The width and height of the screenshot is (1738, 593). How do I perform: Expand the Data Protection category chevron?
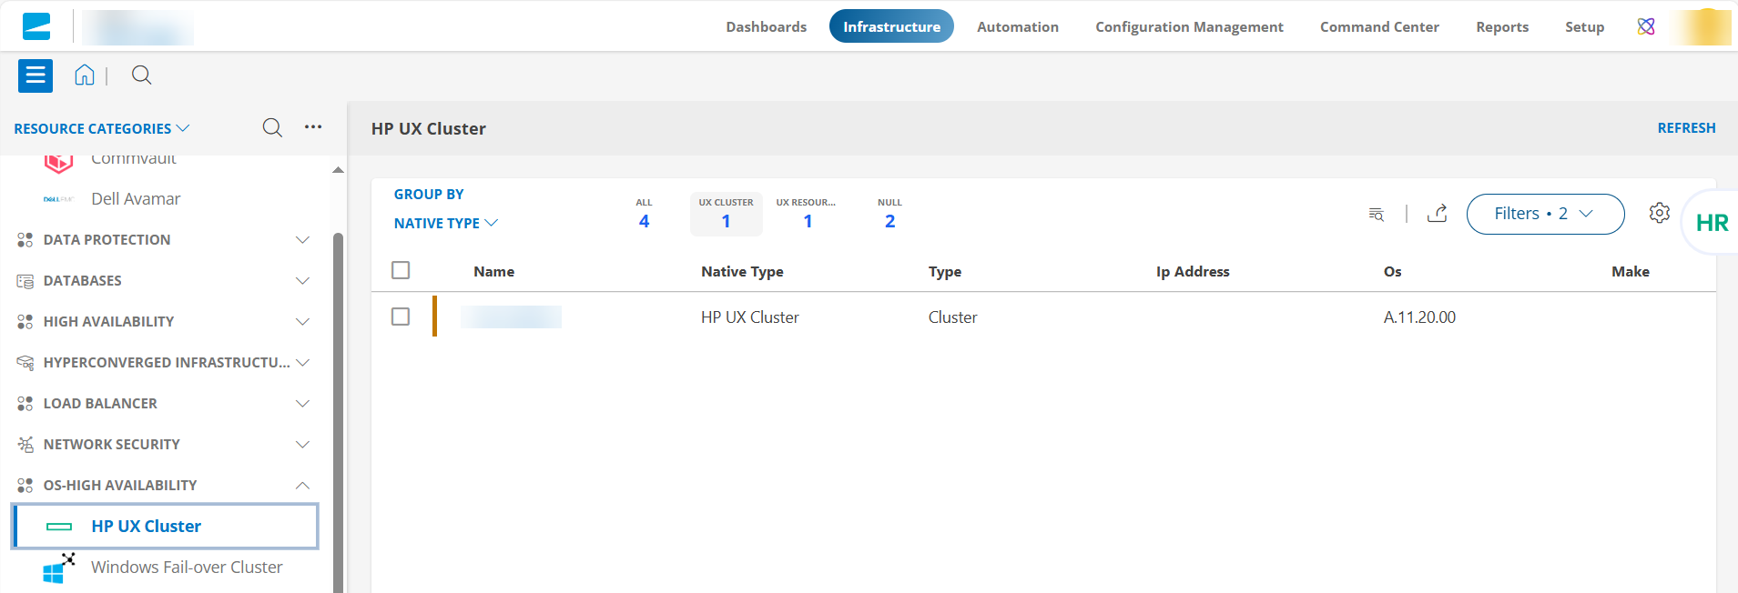[303, 240]
